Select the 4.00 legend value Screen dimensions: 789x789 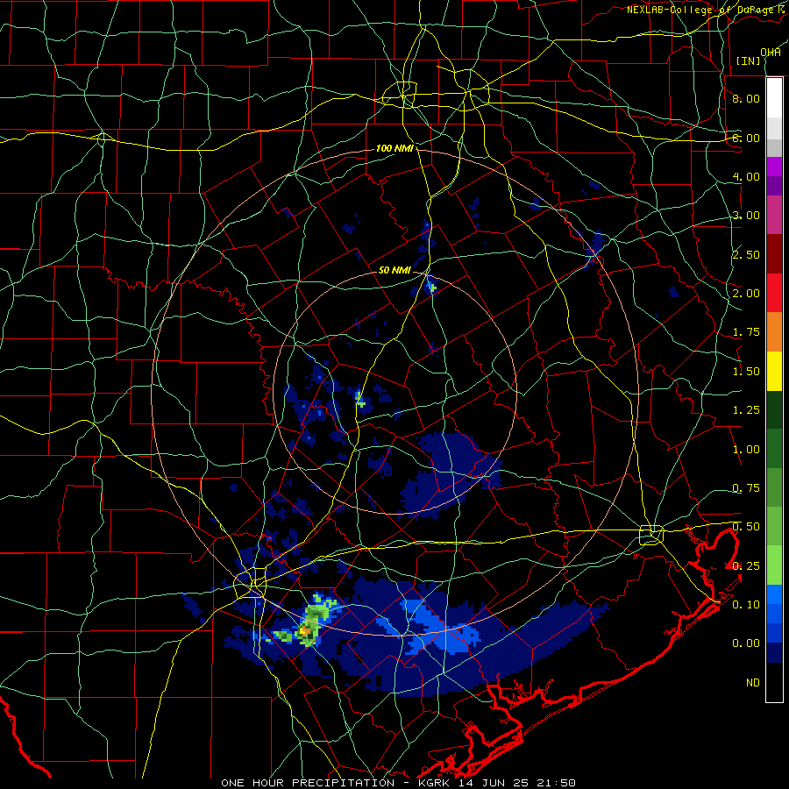[x=746, y=176]
